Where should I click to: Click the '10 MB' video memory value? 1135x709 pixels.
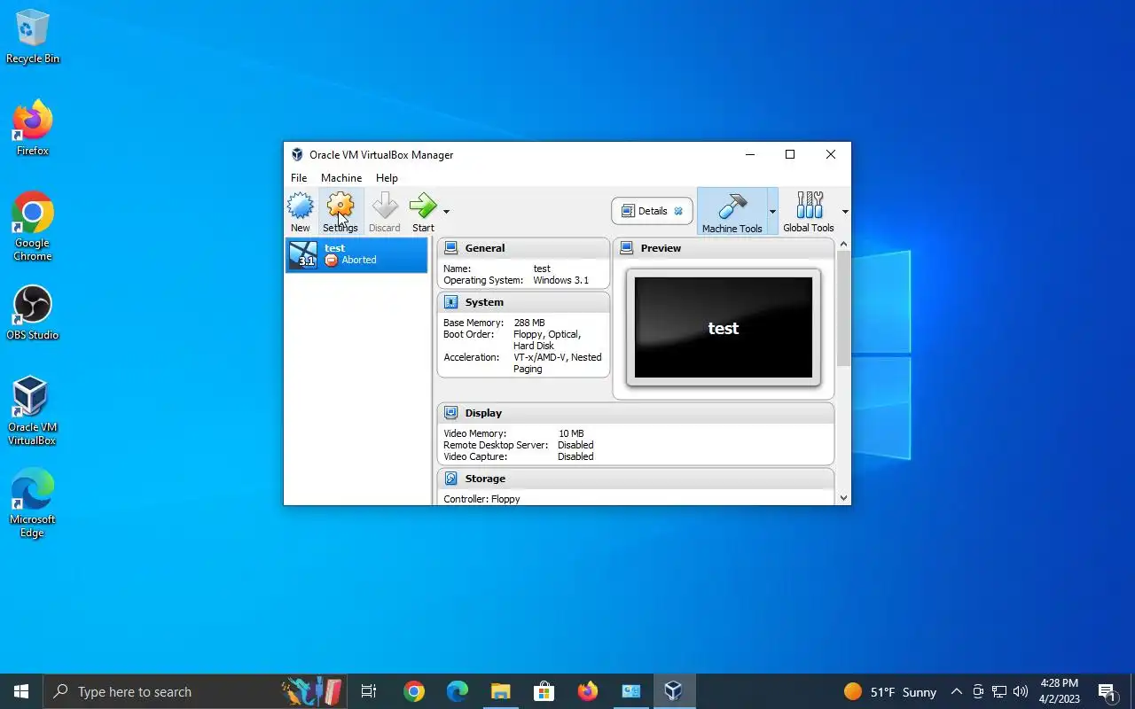(x=571, y=433)
